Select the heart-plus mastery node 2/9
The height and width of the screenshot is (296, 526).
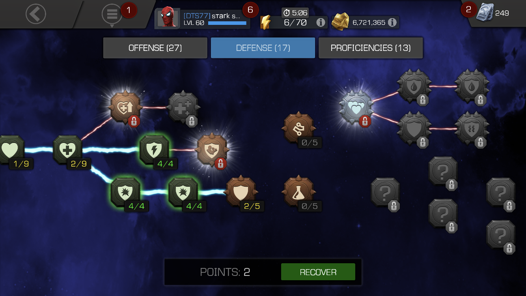coord(67,150)
